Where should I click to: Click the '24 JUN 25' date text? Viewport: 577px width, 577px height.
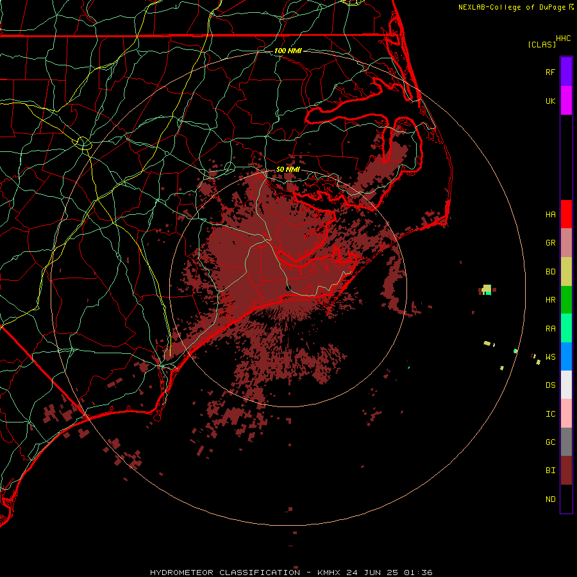click(x=372, y=573)
